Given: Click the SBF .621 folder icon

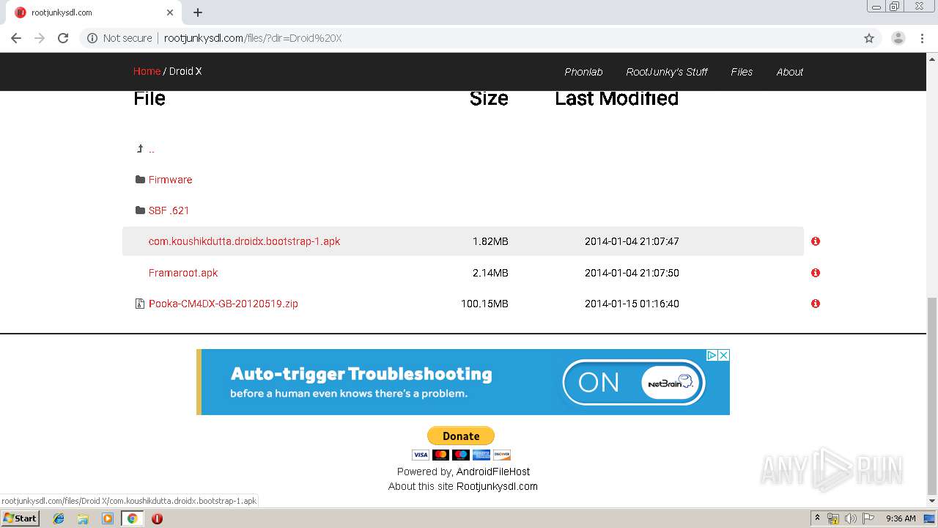Looking at the screenshot, I should pos(140,210).
